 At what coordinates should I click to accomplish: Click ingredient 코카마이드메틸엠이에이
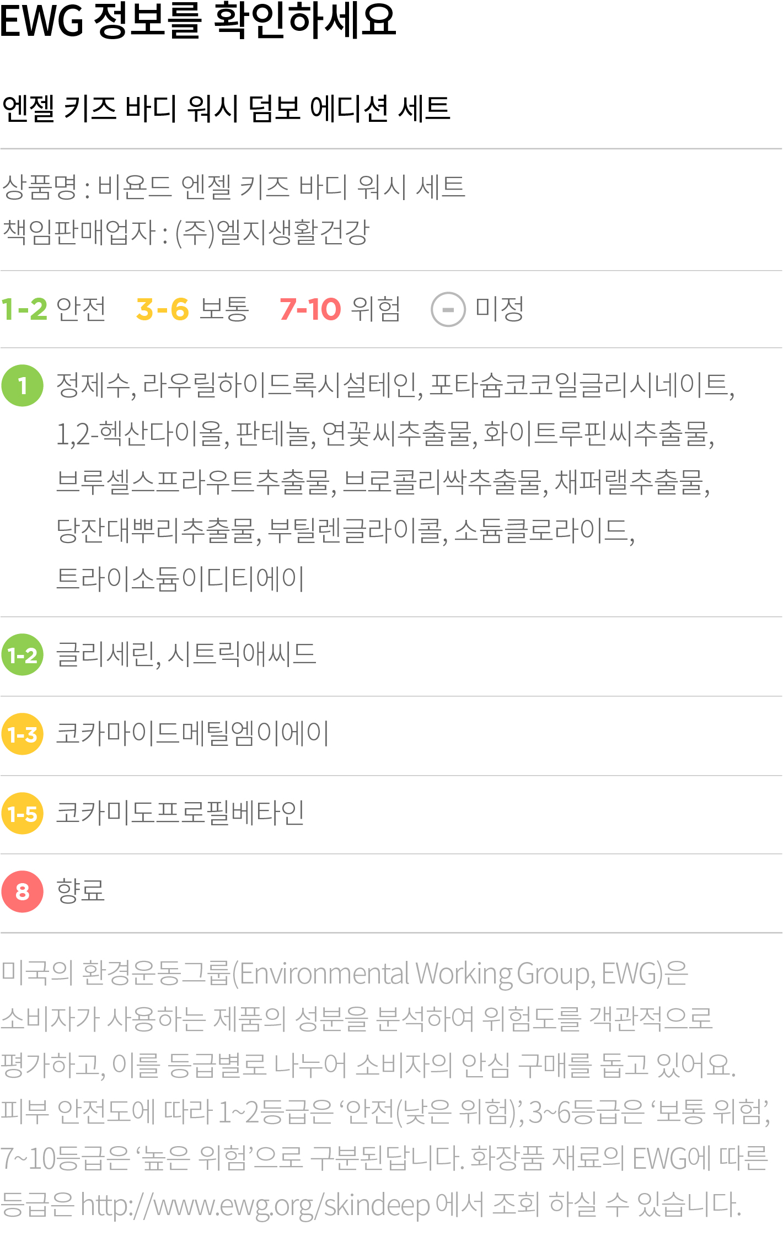[193, 734]
